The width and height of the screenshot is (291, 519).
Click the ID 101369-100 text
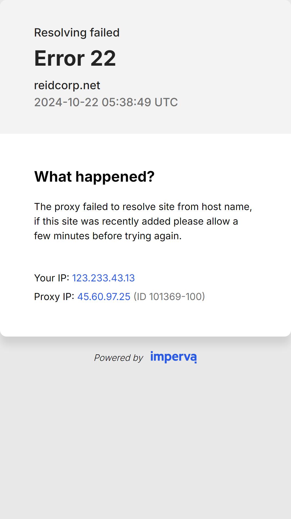pyautogui.click(x=169, y=297)
